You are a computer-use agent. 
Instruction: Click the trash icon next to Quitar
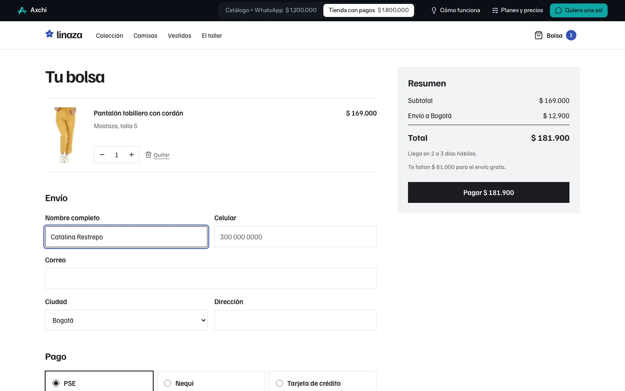pos(148,155)
